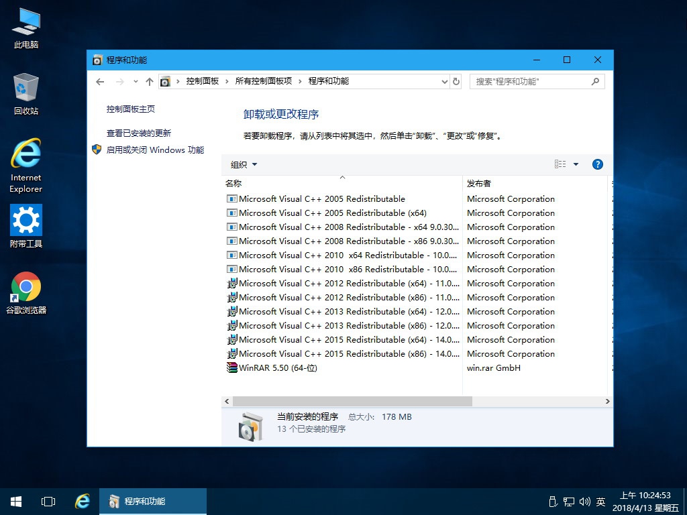The image size is (687, 515).
Task: Click 程序和功能 breadcrumb segment
Action: 329,81
